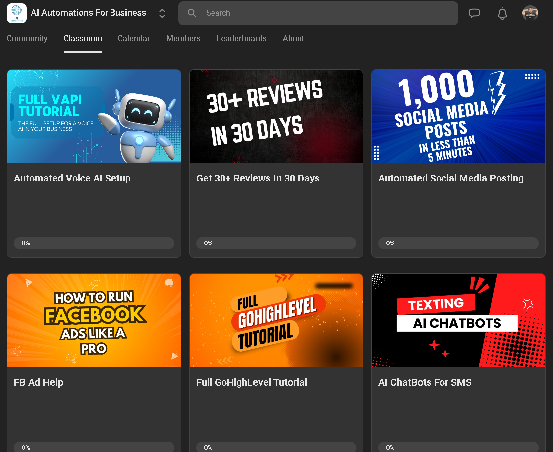The width and height of the screenshot is (553, 452).
Task: Open the Members tab
Action: pos(183,38)
